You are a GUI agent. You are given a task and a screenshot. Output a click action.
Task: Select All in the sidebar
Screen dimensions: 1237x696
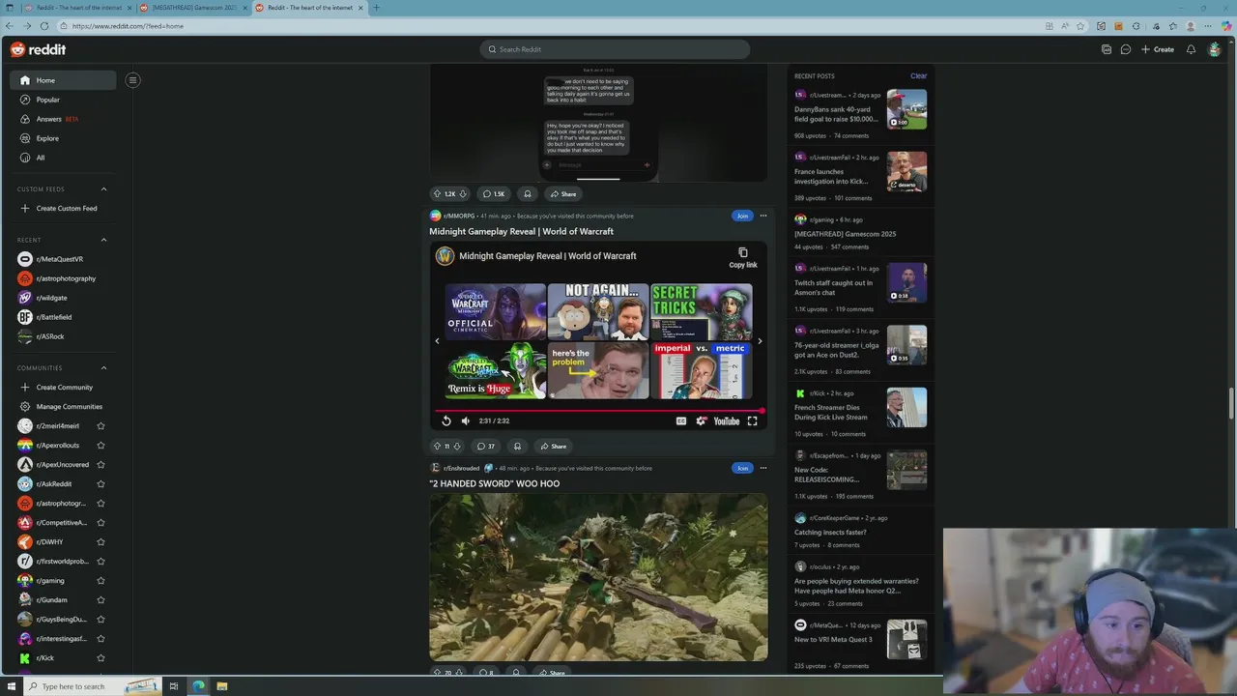tap(64, 158)
